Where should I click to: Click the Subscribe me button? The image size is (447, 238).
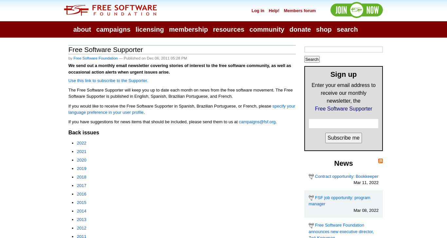(344, 138)
